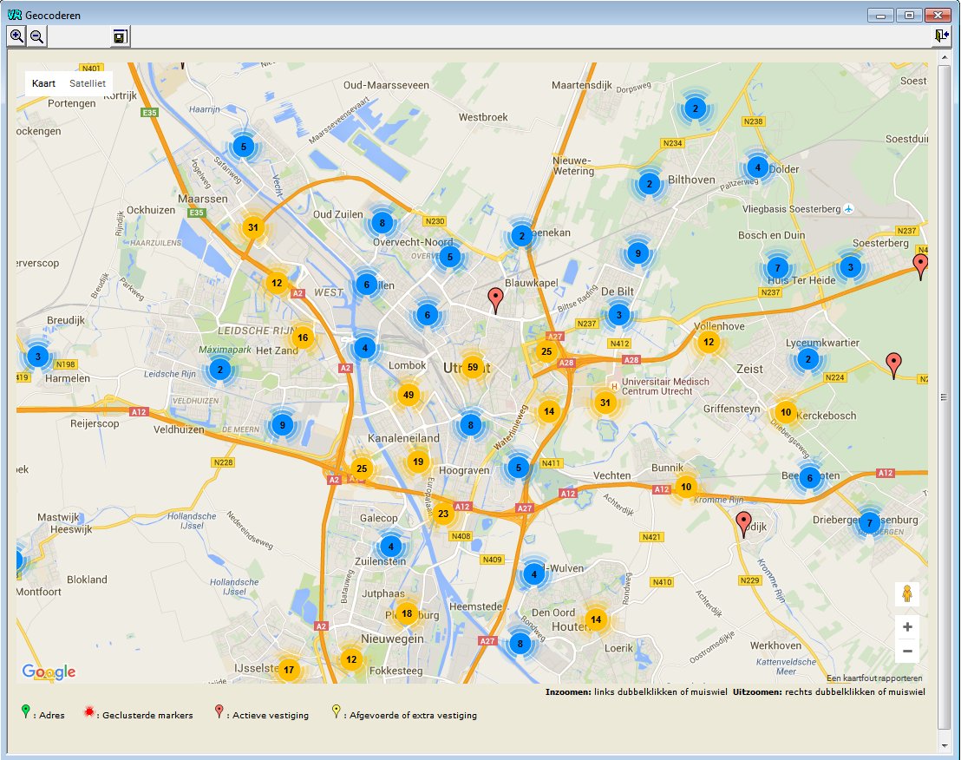Open the blue cluster of 2 left of Bilthoven
961x760 pixels.
(x=650, y=184)
